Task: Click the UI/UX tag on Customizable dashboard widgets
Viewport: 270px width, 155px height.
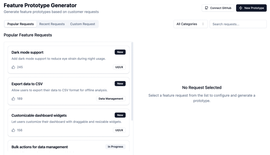Action: click(x=119, y=130)
